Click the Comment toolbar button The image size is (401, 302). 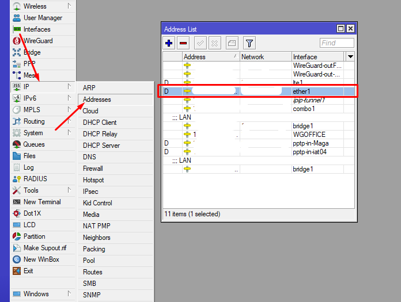pos(231,43)
